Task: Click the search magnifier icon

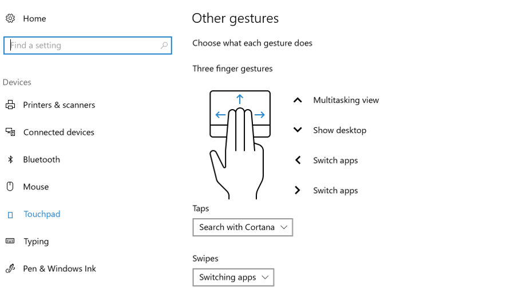Action: click(164, 46)
